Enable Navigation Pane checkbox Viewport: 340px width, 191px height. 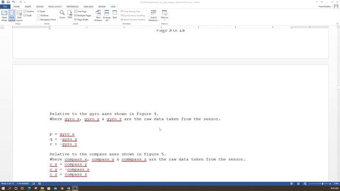38,20
